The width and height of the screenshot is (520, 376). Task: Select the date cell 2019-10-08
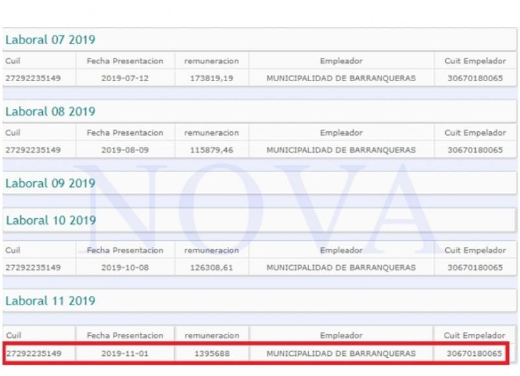[125, 268]
